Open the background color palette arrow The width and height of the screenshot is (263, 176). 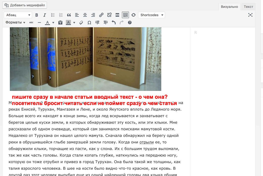pos(74,22)
